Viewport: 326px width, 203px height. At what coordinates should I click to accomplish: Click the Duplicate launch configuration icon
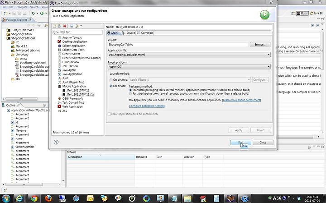(59, 26)
